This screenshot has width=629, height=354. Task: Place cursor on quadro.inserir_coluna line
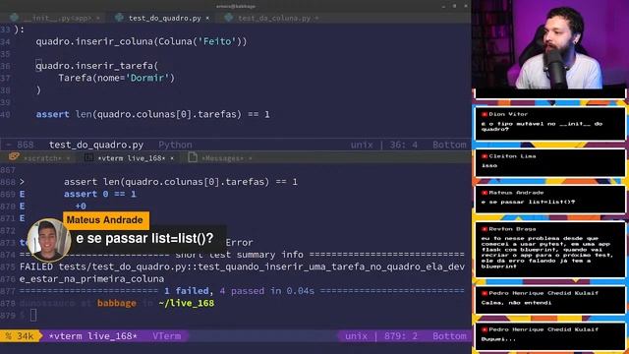[142, 41]
